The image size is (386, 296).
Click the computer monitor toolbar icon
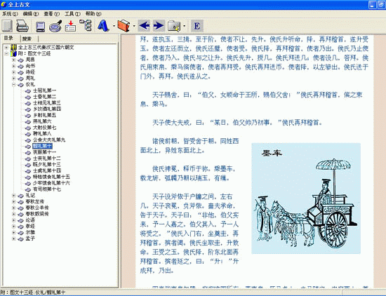coord(40,26)
